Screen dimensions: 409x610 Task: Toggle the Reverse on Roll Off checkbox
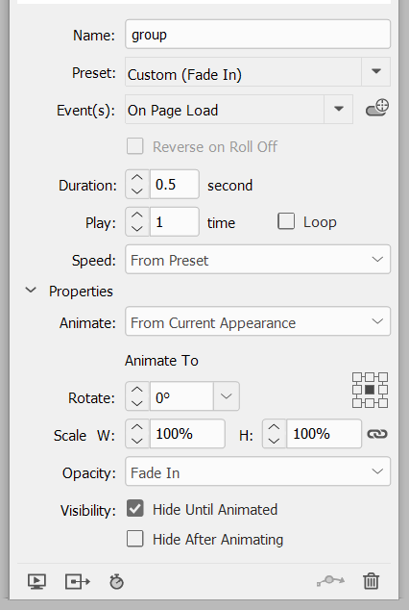134,146
